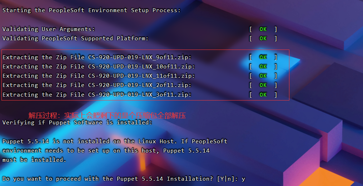
Task: Click 'Verifying if Puppet Software is installed' line
Action: click(x=77, y=123)
